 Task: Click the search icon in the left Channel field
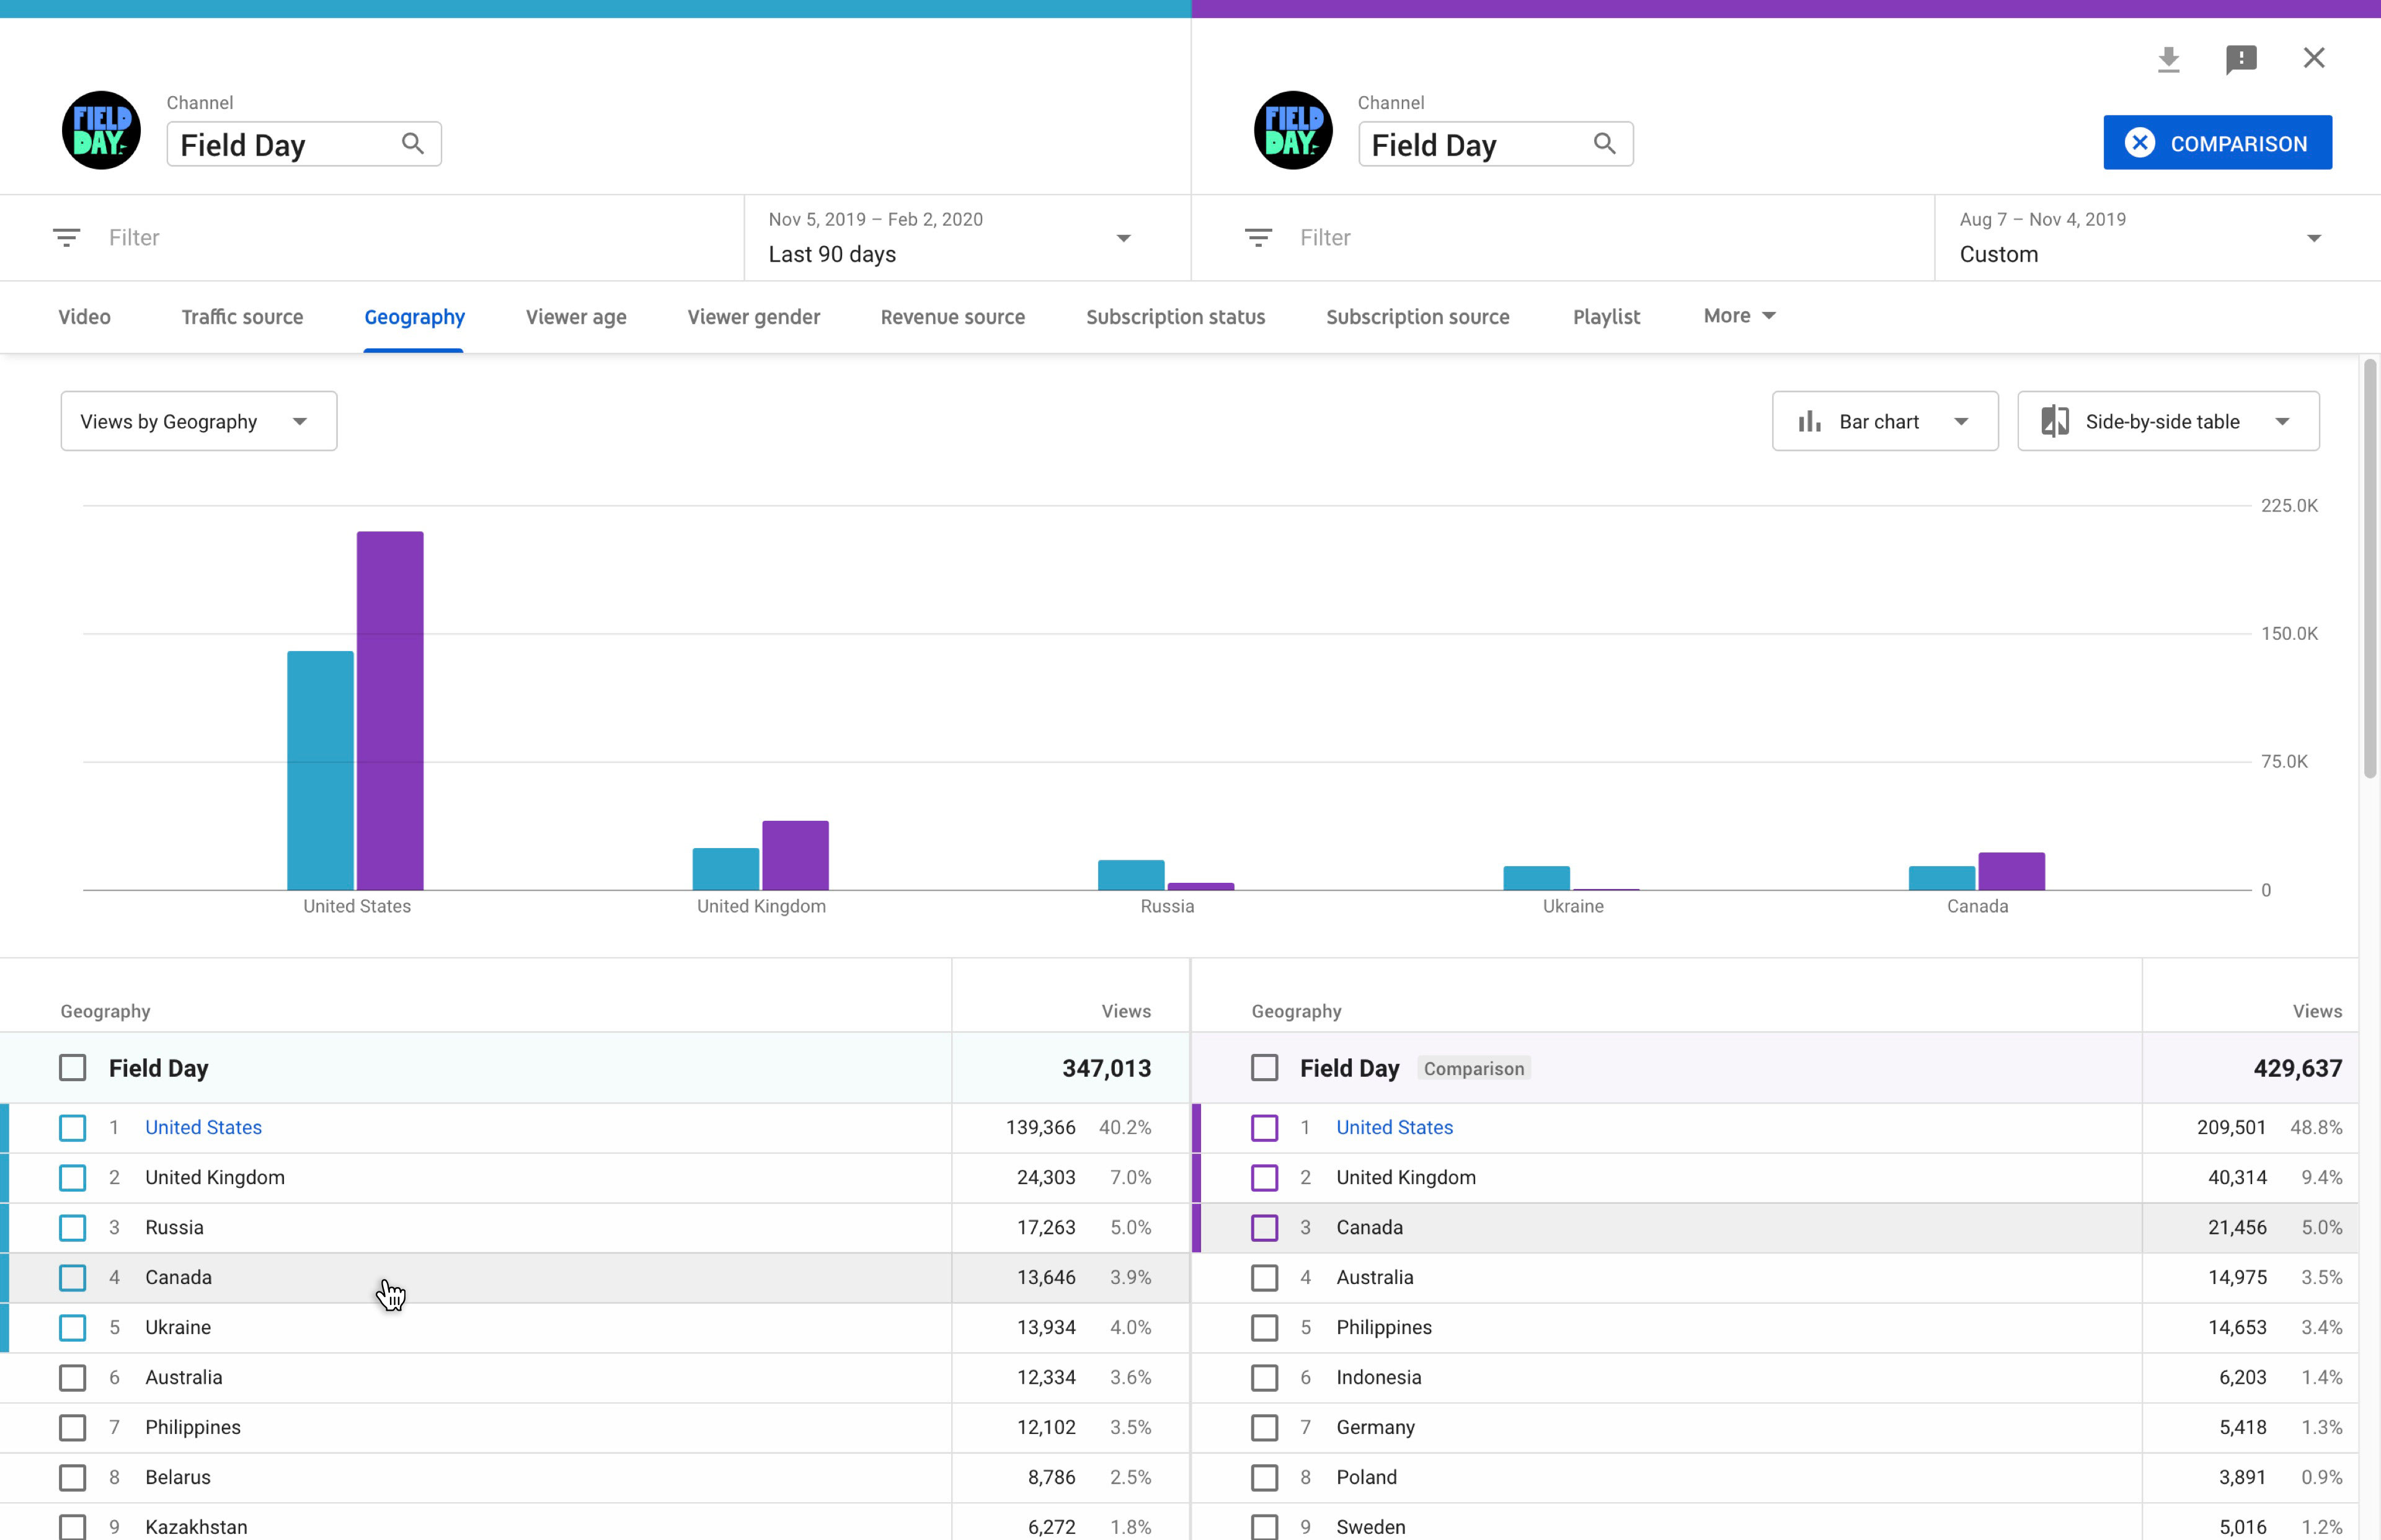(x=412, y=144)
